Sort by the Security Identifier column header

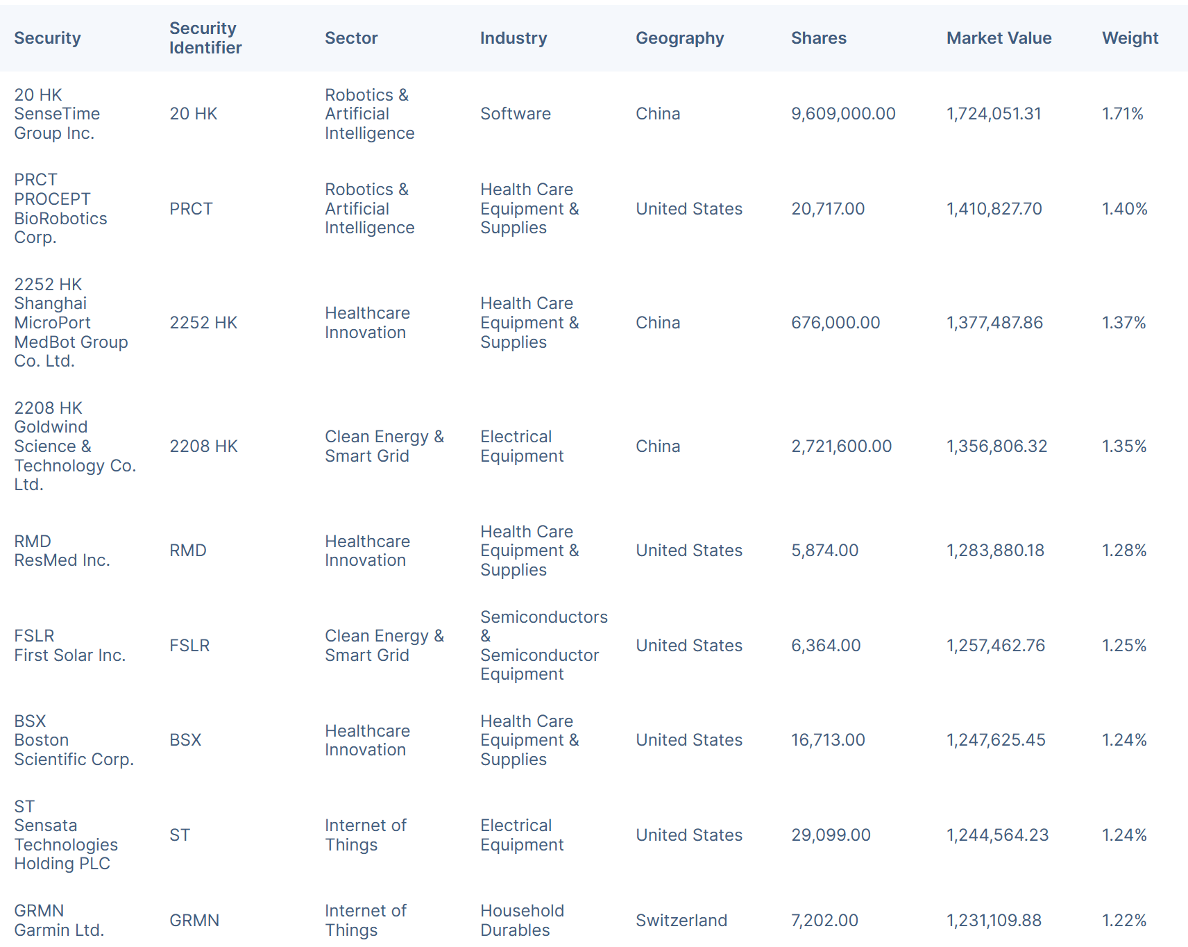point(205,38)
